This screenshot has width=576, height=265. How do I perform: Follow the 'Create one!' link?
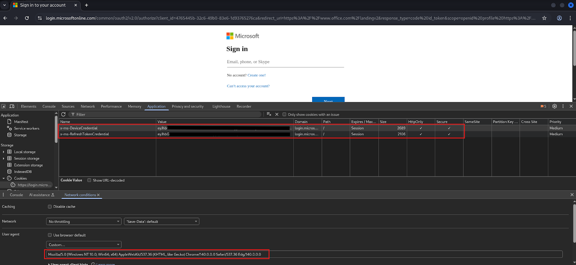pyautogui.click(x=257, y=75)
